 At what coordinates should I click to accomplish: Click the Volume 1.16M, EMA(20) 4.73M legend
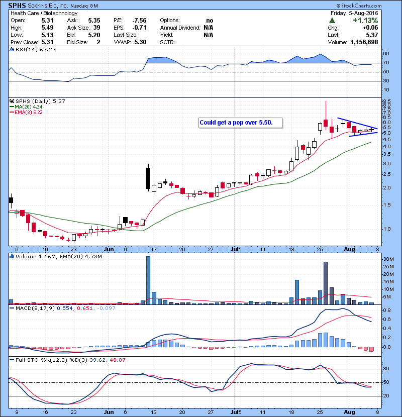pyautogui.click(x=58, y=257)
